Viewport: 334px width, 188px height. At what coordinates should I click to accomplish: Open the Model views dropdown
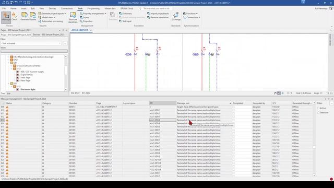click(47, 17)
